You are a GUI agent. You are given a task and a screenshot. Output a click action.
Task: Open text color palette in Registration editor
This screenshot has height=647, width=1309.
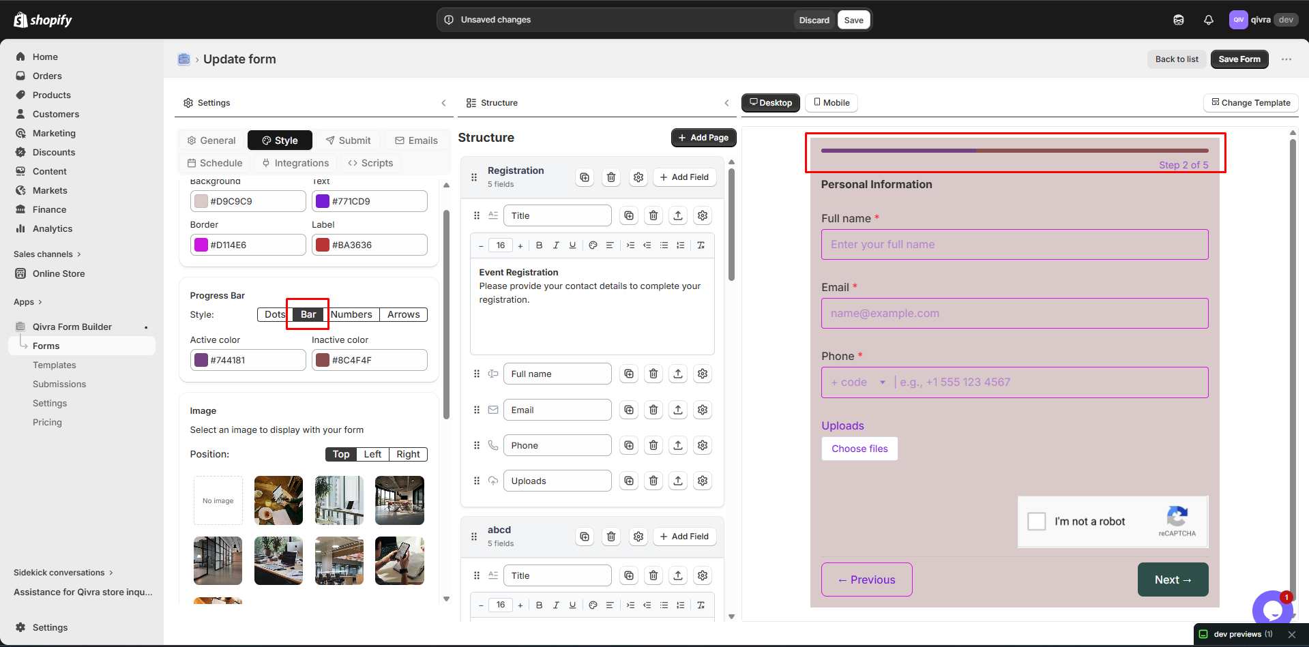pos(593,245)
